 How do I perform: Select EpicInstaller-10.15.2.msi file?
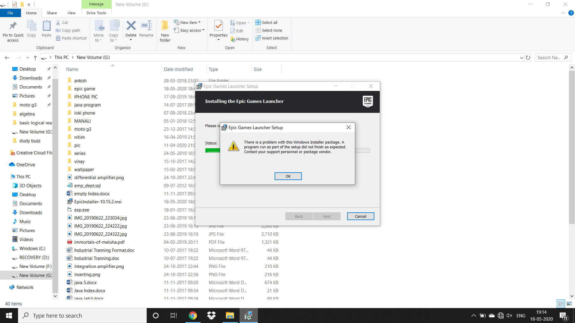98,202
